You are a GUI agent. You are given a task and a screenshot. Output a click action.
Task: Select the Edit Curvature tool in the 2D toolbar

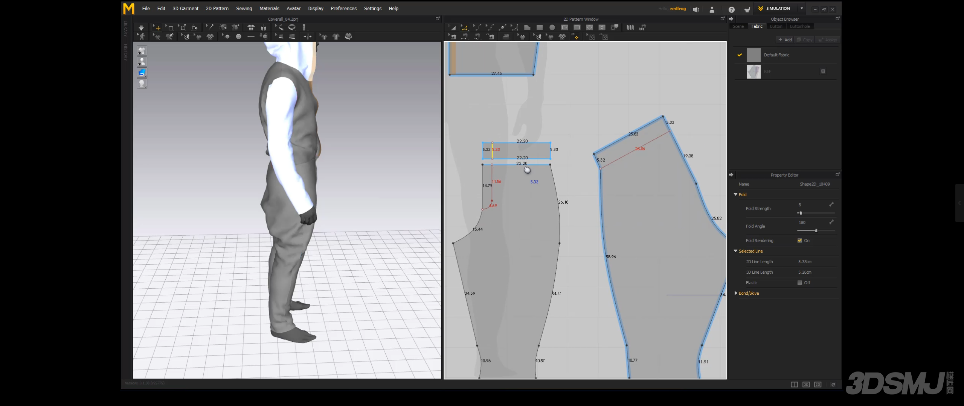[x=477, y=27]
